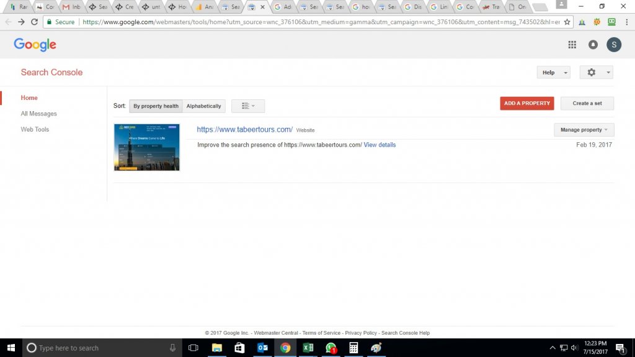The height and width of the screenshot is (357, 635).
Task: Open the Google apps grid
Action: coord(572,45)
